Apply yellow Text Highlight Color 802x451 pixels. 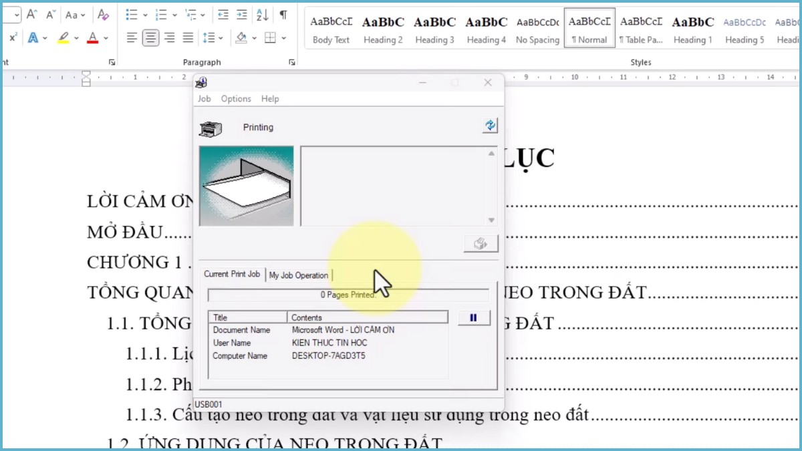[x=64, y=38]
